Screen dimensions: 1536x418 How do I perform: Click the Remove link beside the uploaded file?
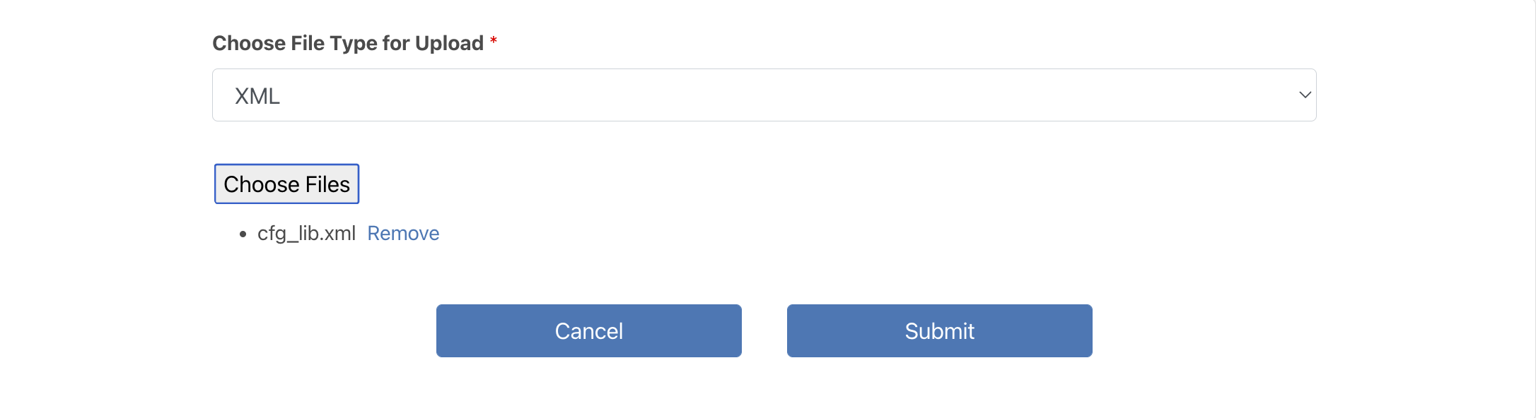click(x=403, y=234)
